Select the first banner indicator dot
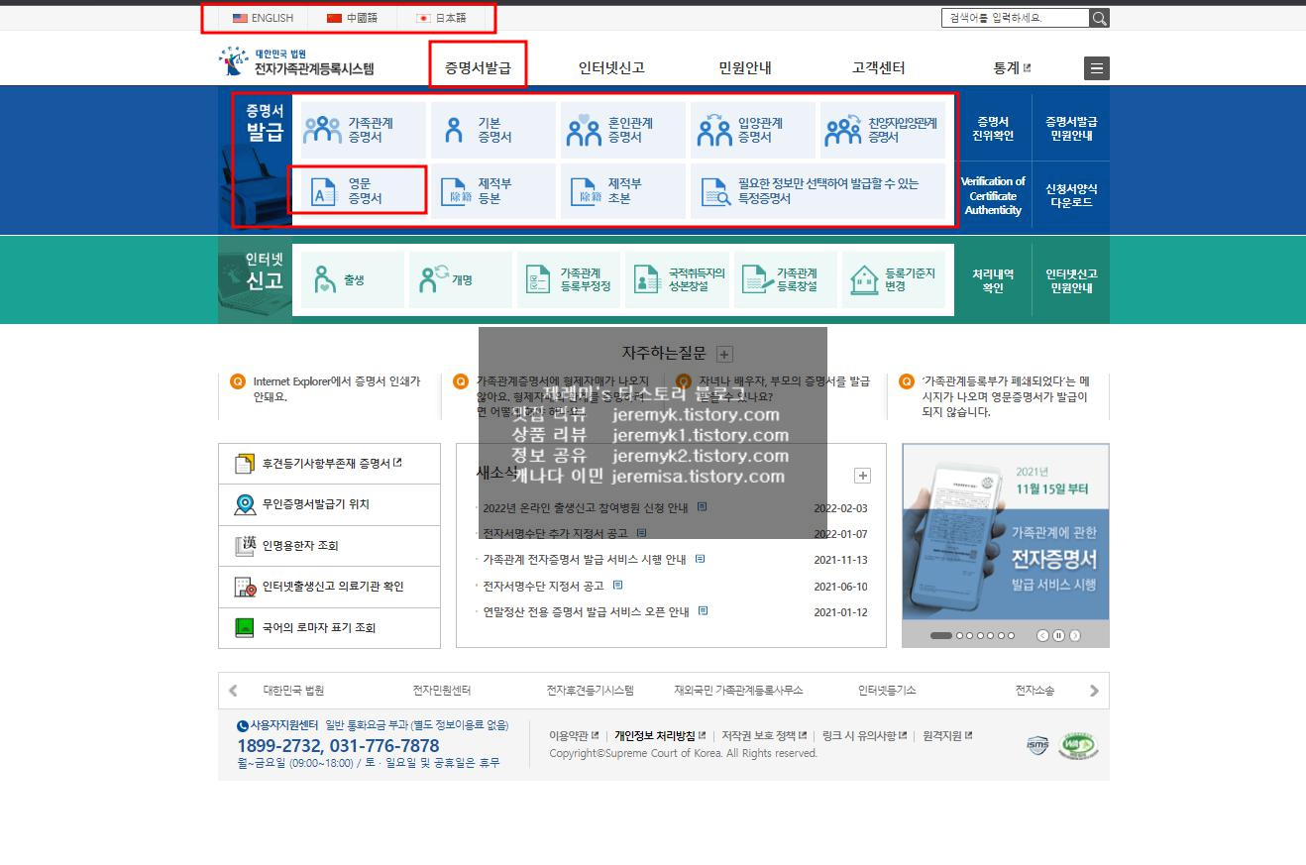 point(941,636)
